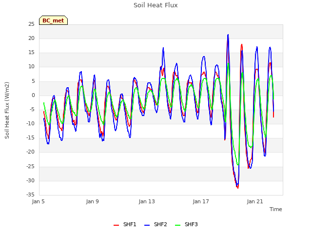
Task: Toggle the SHF2 series in legend
Action: 156,224
